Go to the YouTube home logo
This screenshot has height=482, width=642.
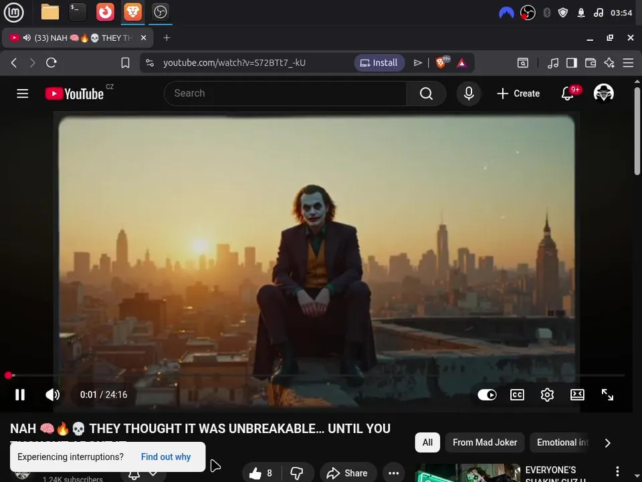click(x=74, y=94)
